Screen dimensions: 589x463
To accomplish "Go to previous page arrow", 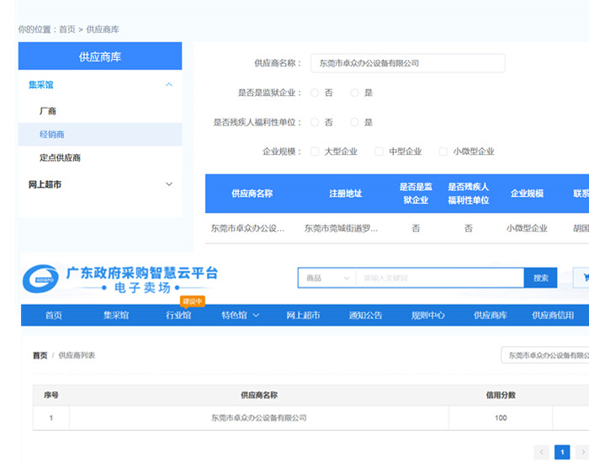I will (x=542, y=452).
